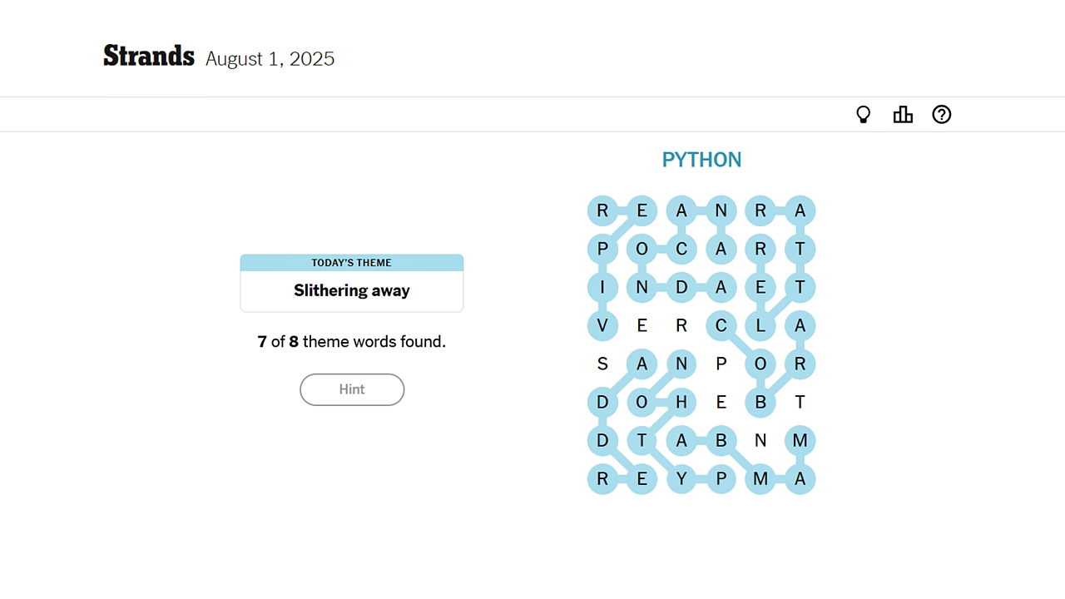Image resolution: width=1065 pixels, height=599 pixels.
Task: Open hints using the lightbulb icon
Action: (x=864, y=114)
